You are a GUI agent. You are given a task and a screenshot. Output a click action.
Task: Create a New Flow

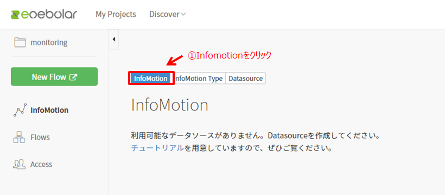click(54, 76)
